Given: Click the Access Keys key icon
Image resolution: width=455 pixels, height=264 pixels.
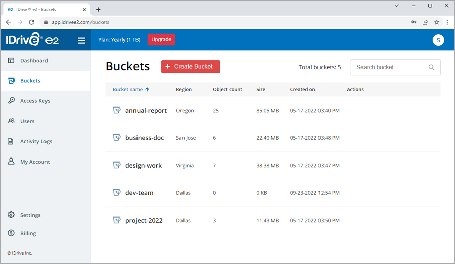Looking at the screenshot, I should pos(11,100).
